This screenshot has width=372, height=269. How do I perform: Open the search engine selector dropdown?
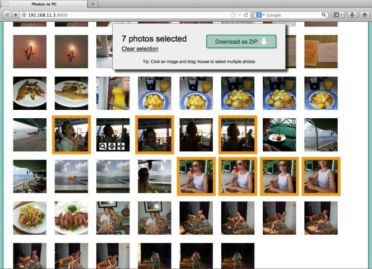pyautogui.click(x=260, y=15)
